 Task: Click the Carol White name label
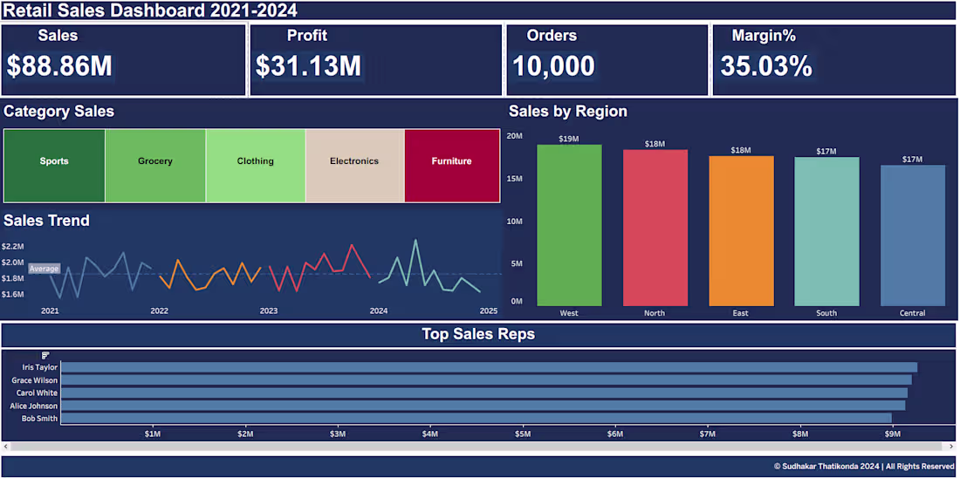(x=38, y=393)
